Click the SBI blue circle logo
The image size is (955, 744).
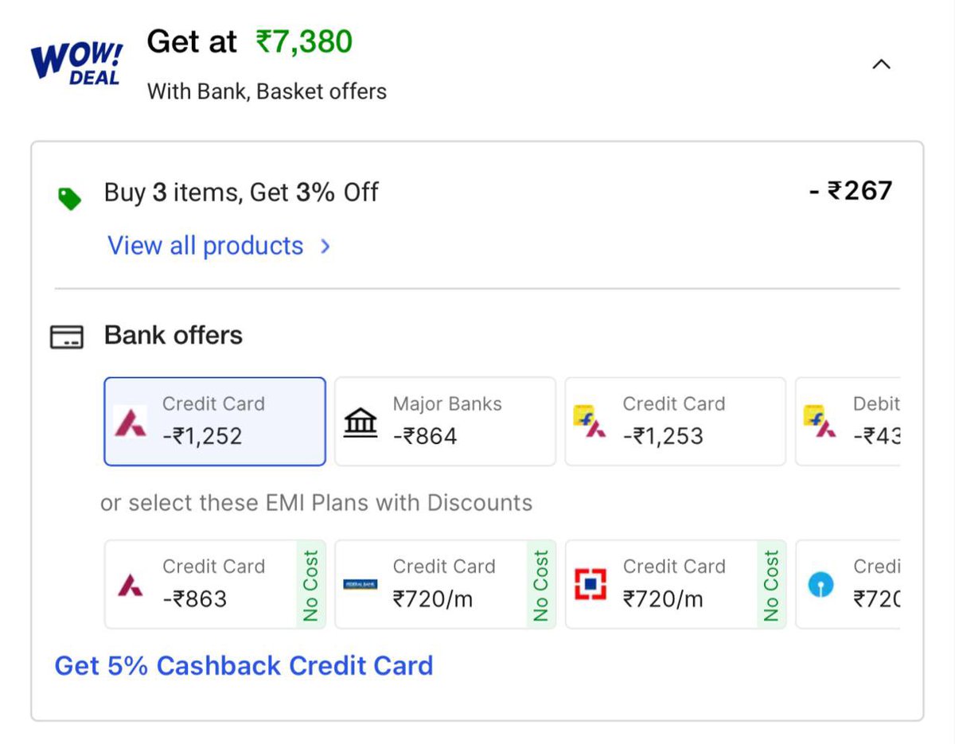coord(821,586)
